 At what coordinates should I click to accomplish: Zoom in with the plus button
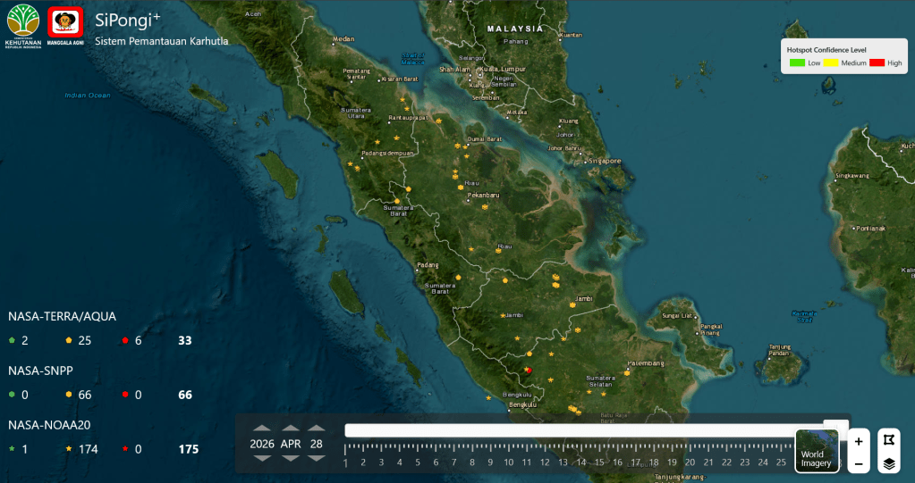click(858, 441)
